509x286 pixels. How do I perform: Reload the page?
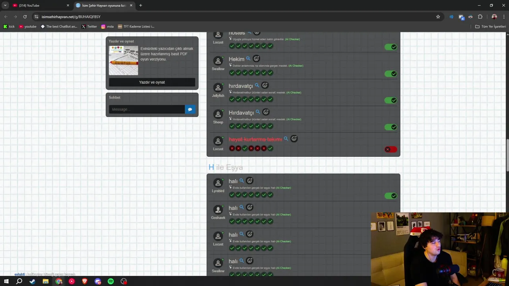(x=25, y=17)
